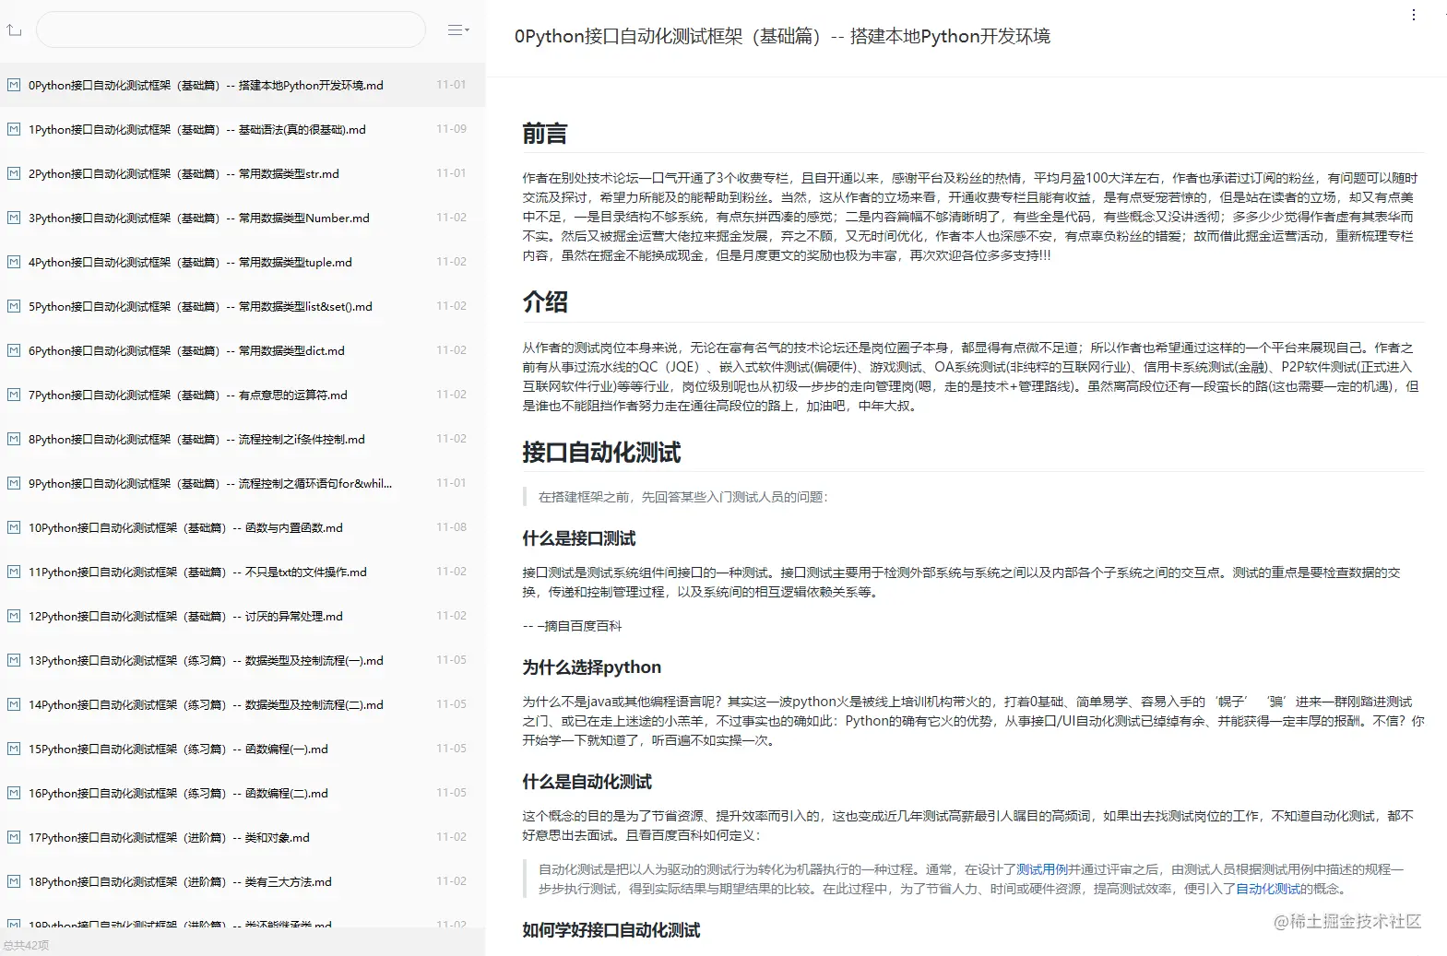Image resolution: width=1447 pixels, height=956 pixels.
Task: Click markdown icon of 常用数据类型Number.md
Action: point(14,218)
